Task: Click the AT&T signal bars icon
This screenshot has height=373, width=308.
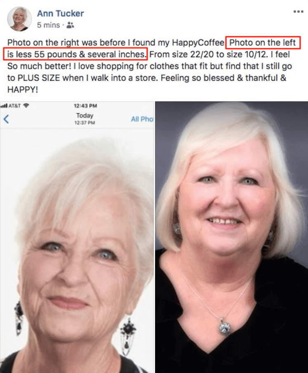Action: [x=4, y=106]
